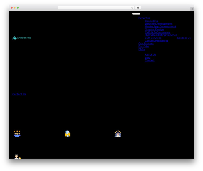This screenshot has width=203, height=171.
Task: Open the Portfolio page
Action: click(144, 46)
